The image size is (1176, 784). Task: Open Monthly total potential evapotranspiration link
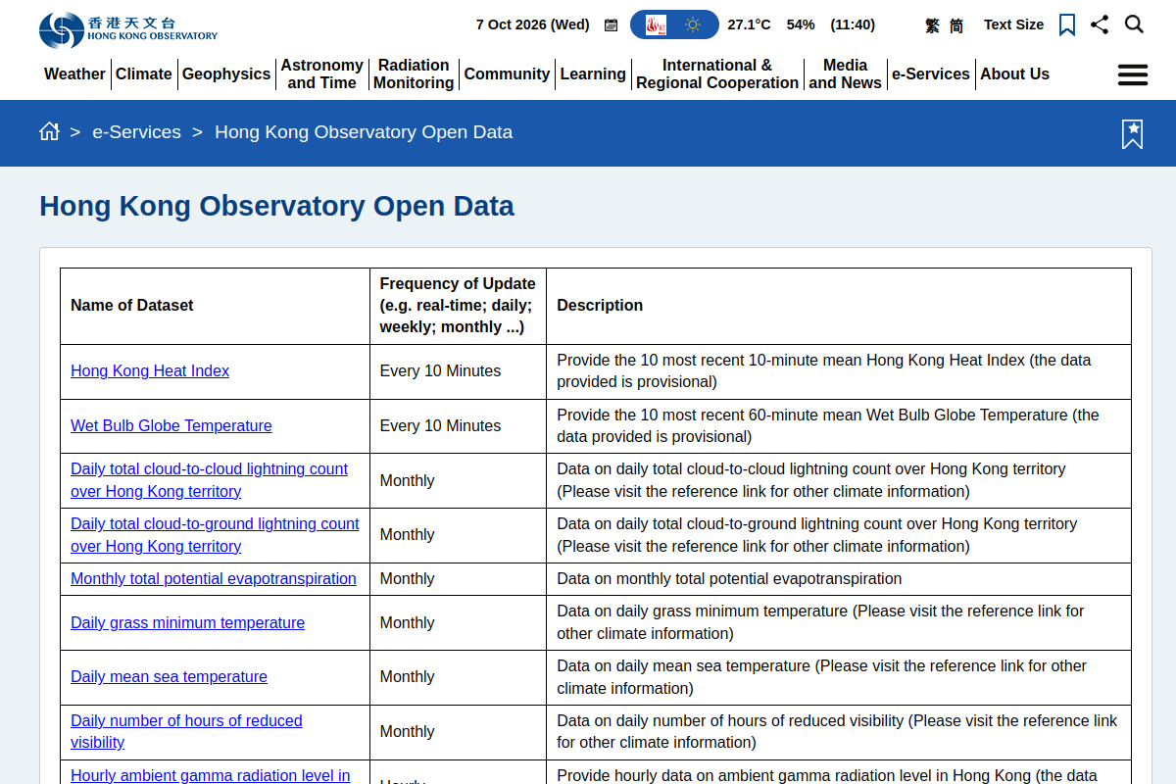coord(214,579)
